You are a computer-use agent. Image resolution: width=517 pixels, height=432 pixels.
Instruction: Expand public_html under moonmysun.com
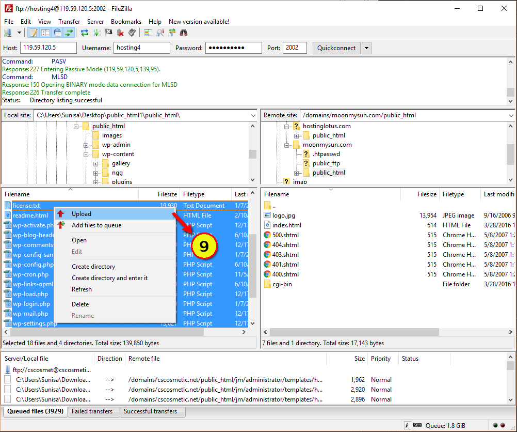coord(296,173)
